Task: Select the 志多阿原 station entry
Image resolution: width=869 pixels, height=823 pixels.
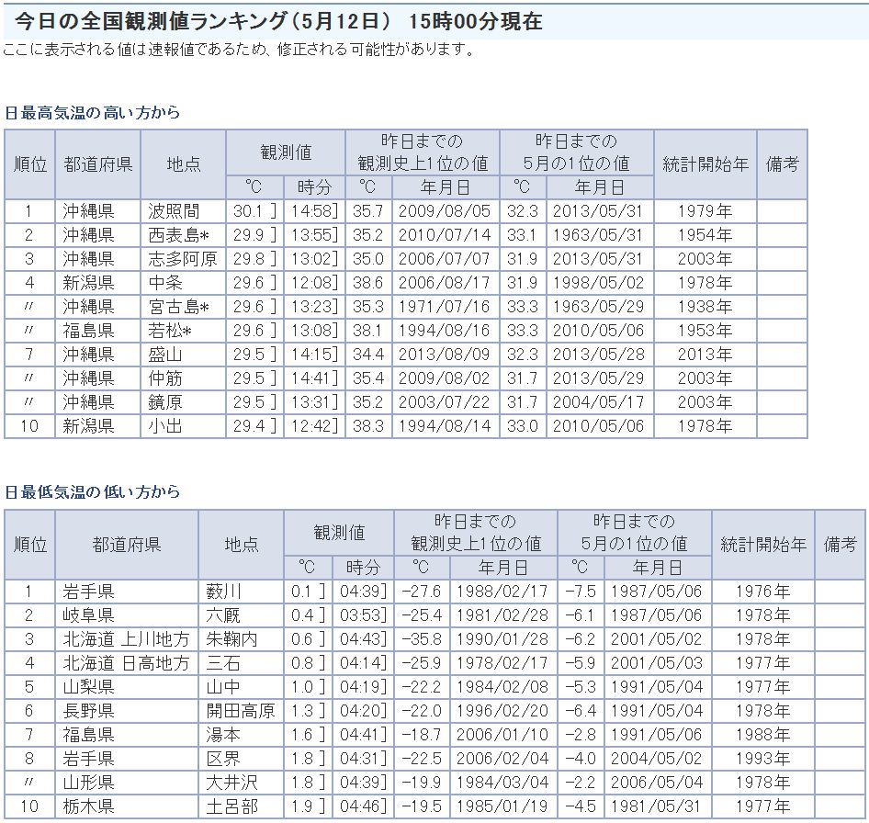Action: pos(183,259)
